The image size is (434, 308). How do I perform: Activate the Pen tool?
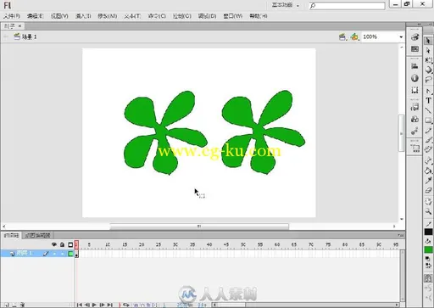(428, 91)
